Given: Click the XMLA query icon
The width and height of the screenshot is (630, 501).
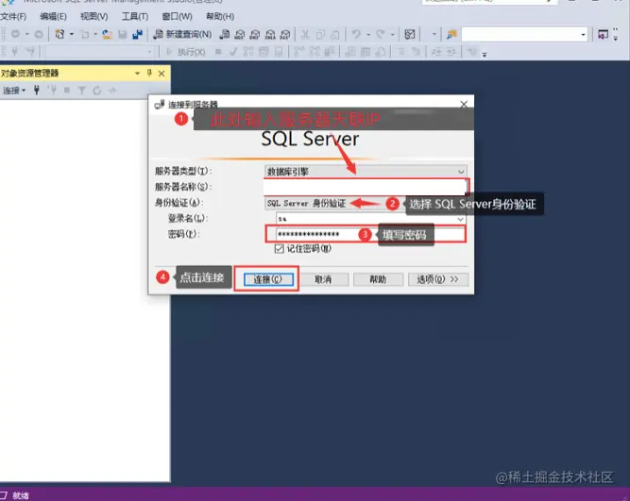Looking at the screenshot, I should pyautogui.click(x=270, y=35).
